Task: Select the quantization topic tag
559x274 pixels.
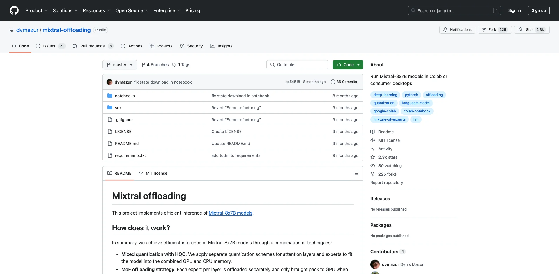Action: pos(384,103)
